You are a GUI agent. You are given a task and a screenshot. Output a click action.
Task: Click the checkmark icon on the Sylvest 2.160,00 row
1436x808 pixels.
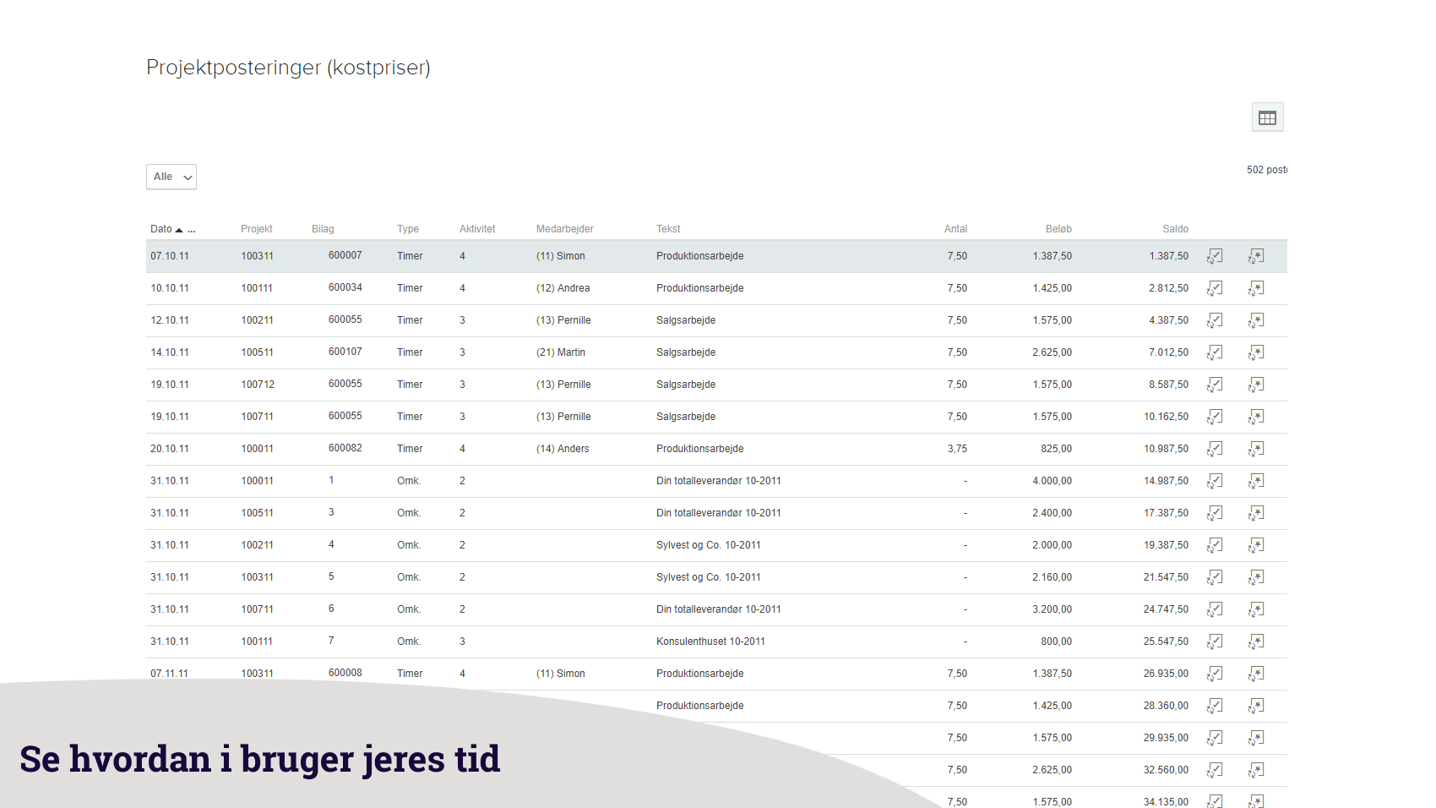click(1215, 577)
